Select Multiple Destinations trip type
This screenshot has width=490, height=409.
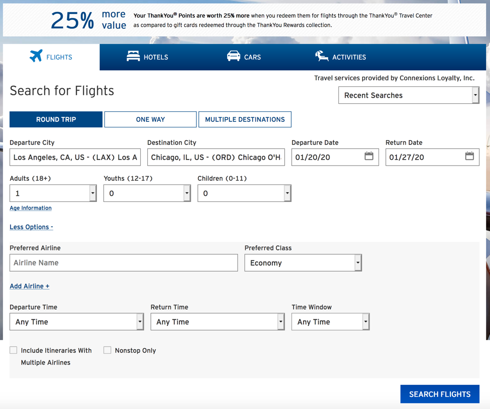pyautogui.click(x=245, y=119)
